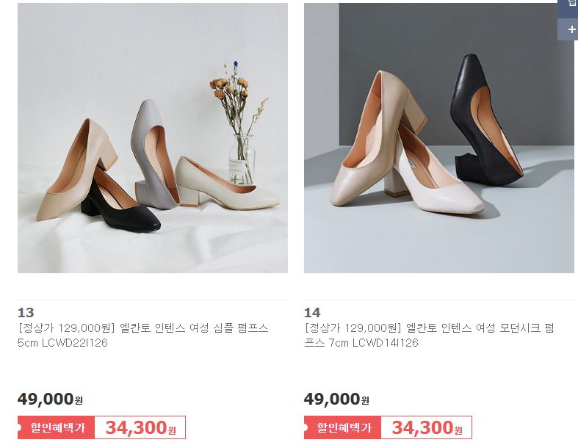Click the blue side tab above the plus icon
The height and width of the screenshot is (448, 578).
click(568, 9)
